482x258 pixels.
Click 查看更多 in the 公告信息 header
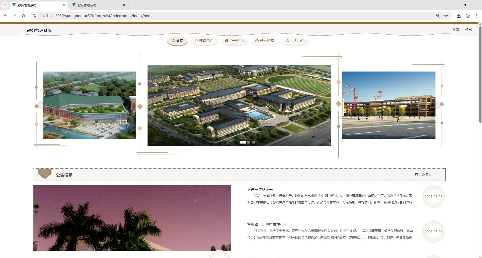click(x=423, y=175)
